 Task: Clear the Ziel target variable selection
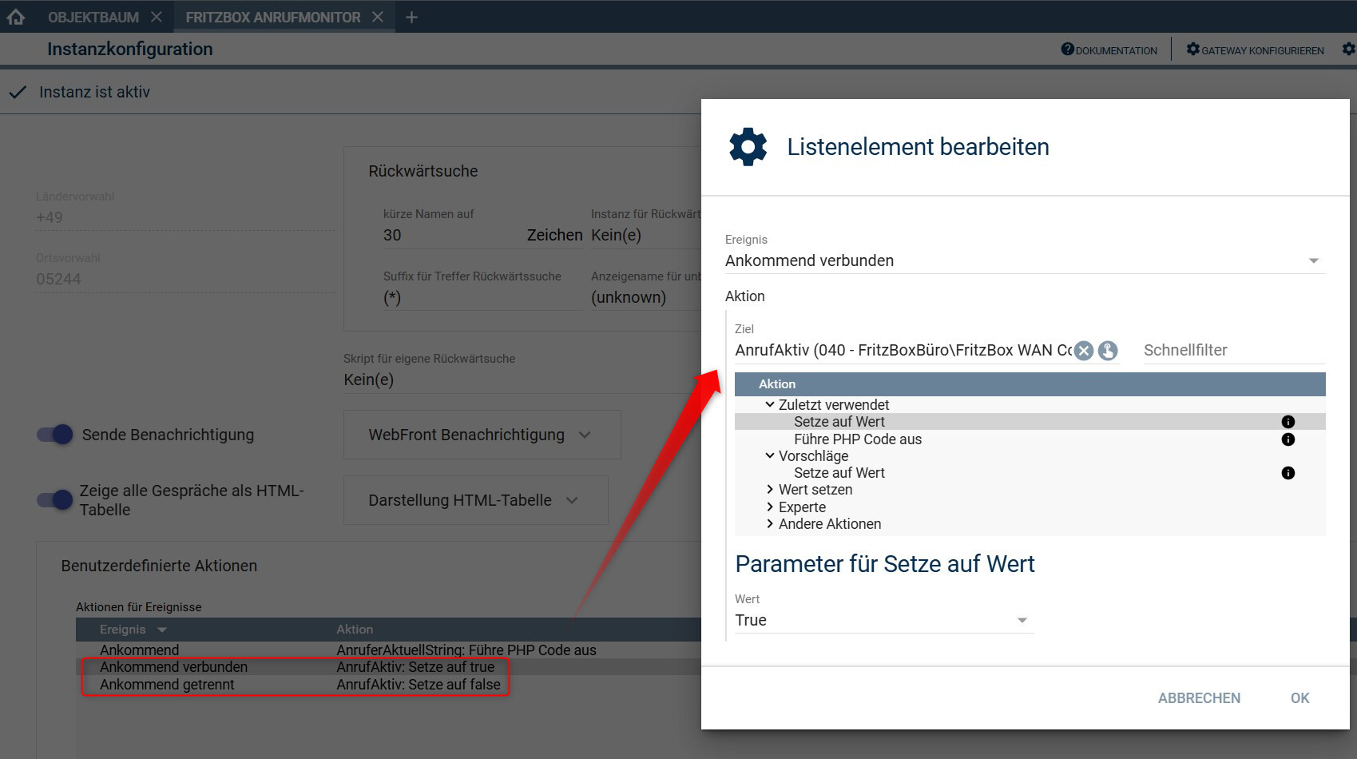tap(1083, 351)
